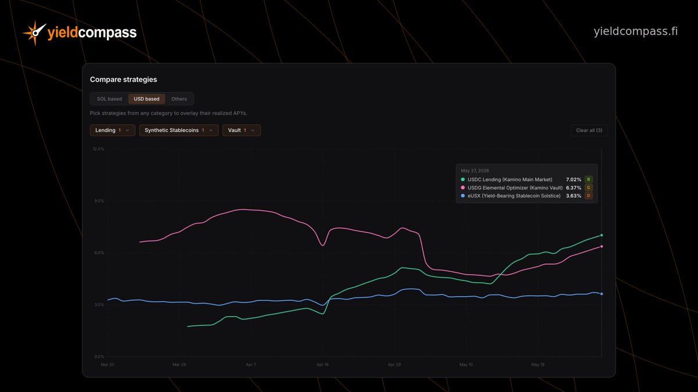Viewport: 698px width, 392px height.
Task: Click the pink line endpoint marker
Action: point(601,246)
